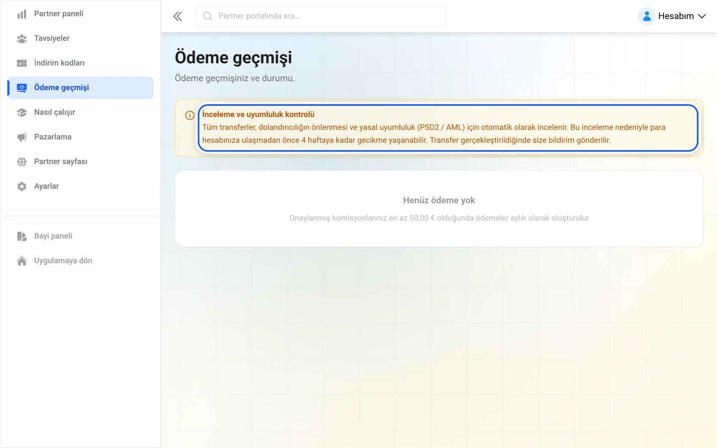Image resolution: width=717 pixels, height=448 pixels.
Task: Go to Ayarlar
Action: pos(80,186)
